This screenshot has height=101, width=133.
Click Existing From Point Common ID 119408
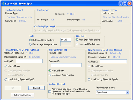click(23, 21)
